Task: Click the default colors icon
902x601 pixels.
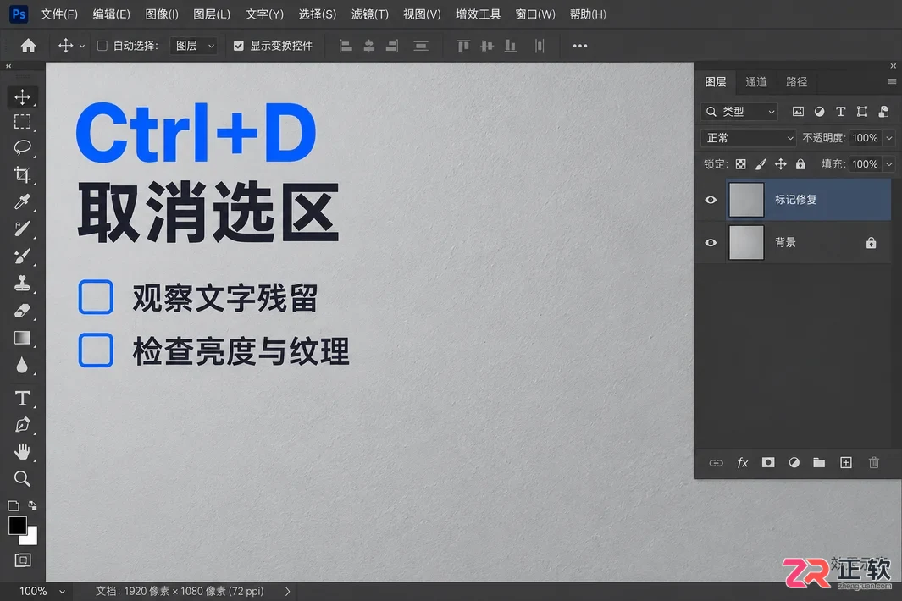Action: 14,506
